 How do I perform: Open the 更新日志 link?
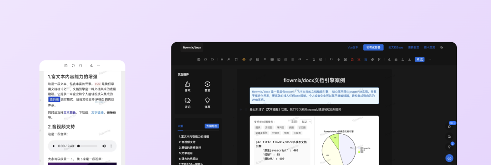point(413,48)
